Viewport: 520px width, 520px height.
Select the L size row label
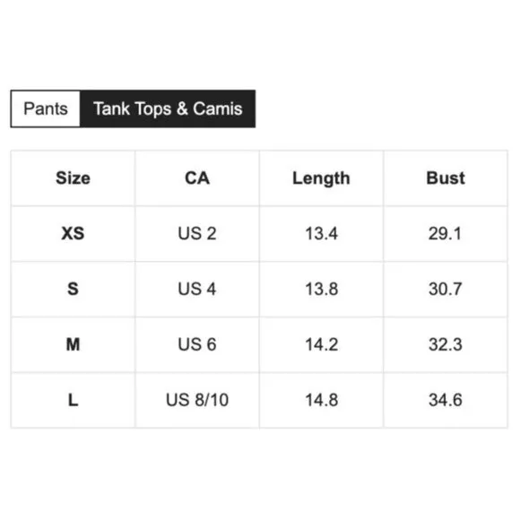coord(73,400)
